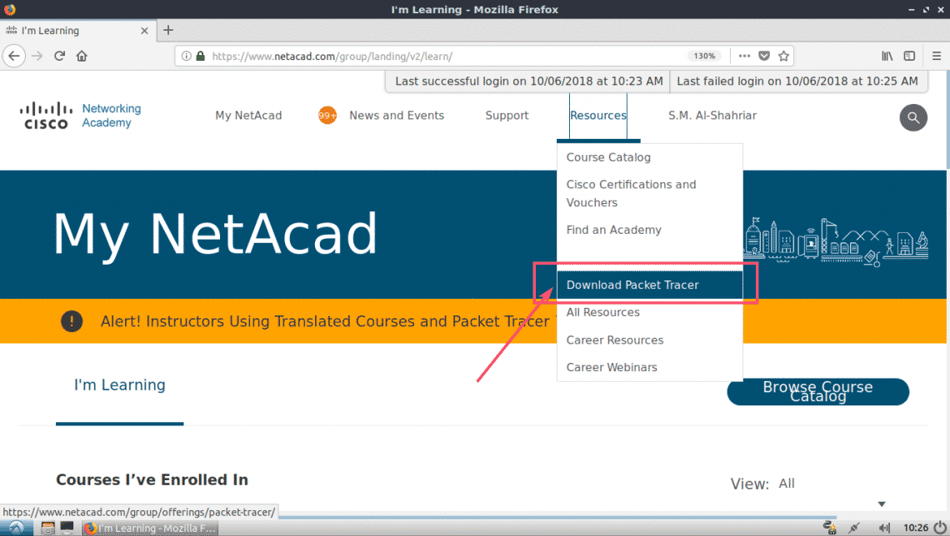Image resolution: width=950 pixels, height=536 pixels.
Task: Click the large My NetAcad banner heading
Action: 215,234
